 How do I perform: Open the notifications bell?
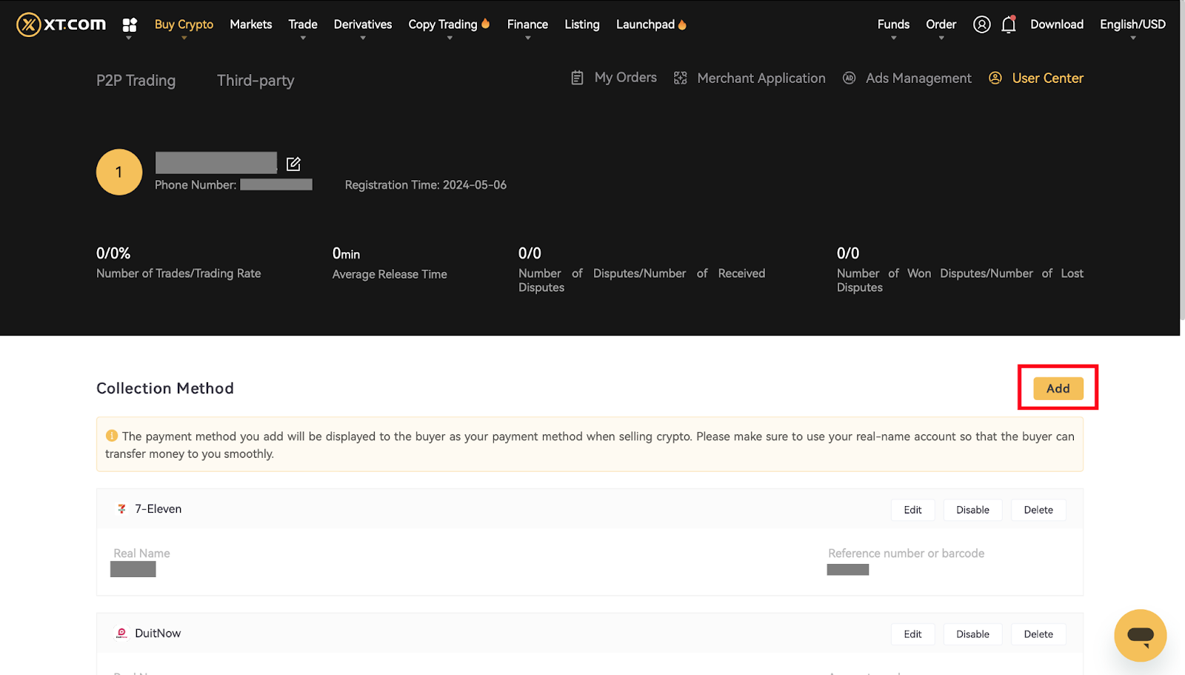(x=1008, y=24)
